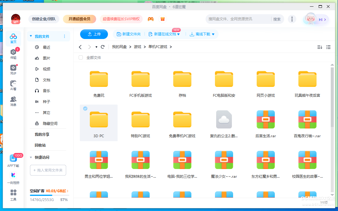Click the search input for 网盘 files
This screenshot has height=211, width=338.
pyautogui.click(x=237, y=19)
